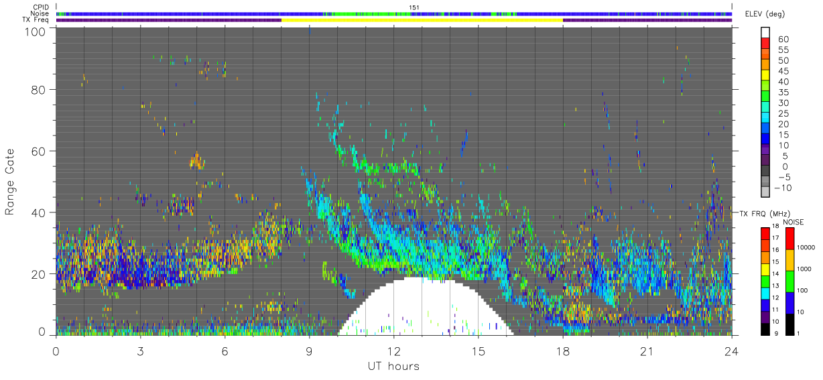Click the 16 label on TX FRQ scale
The width and height of the screenshot is (823, 380).
[x=775, y=249]
